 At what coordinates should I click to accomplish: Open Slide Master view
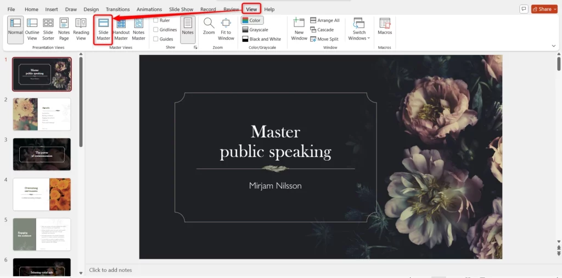(103, 29)
